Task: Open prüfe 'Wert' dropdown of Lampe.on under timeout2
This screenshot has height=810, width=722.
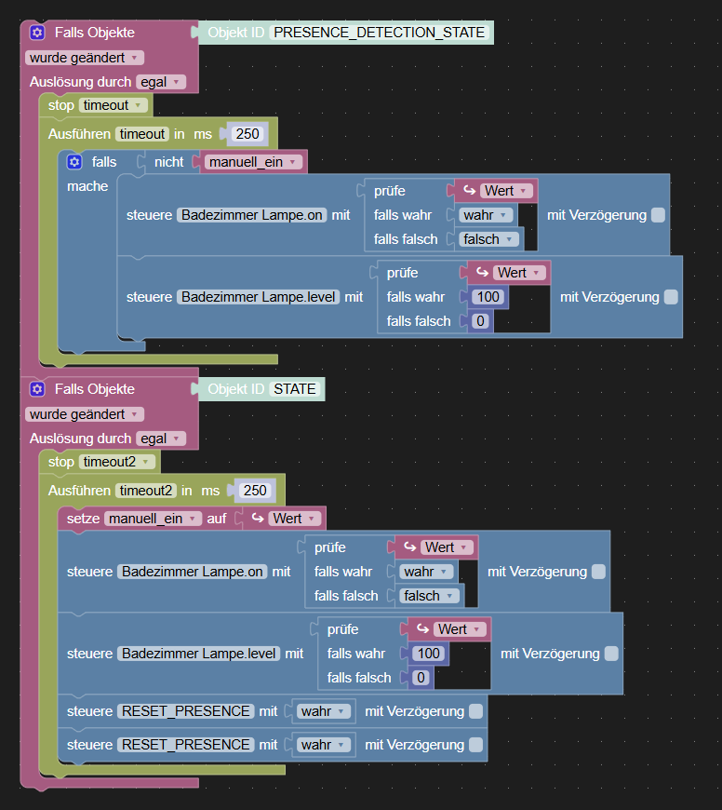Action: [x=447, y=547]
